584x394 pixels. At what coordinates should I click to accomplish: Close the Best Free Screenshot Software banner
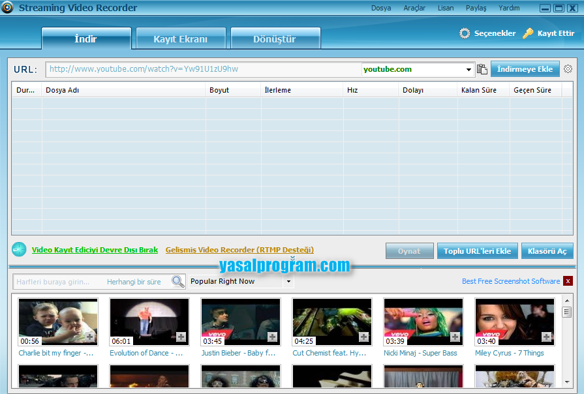click(x=568, y=281)
